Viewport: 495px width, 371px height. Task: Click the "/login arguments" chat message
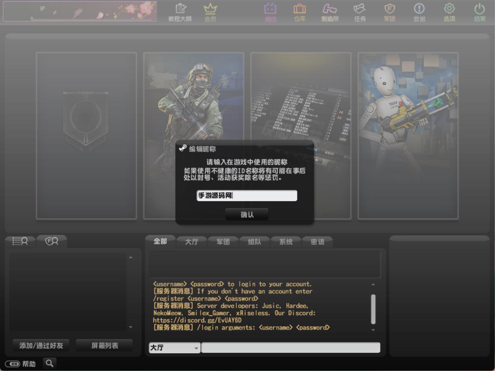242,328
